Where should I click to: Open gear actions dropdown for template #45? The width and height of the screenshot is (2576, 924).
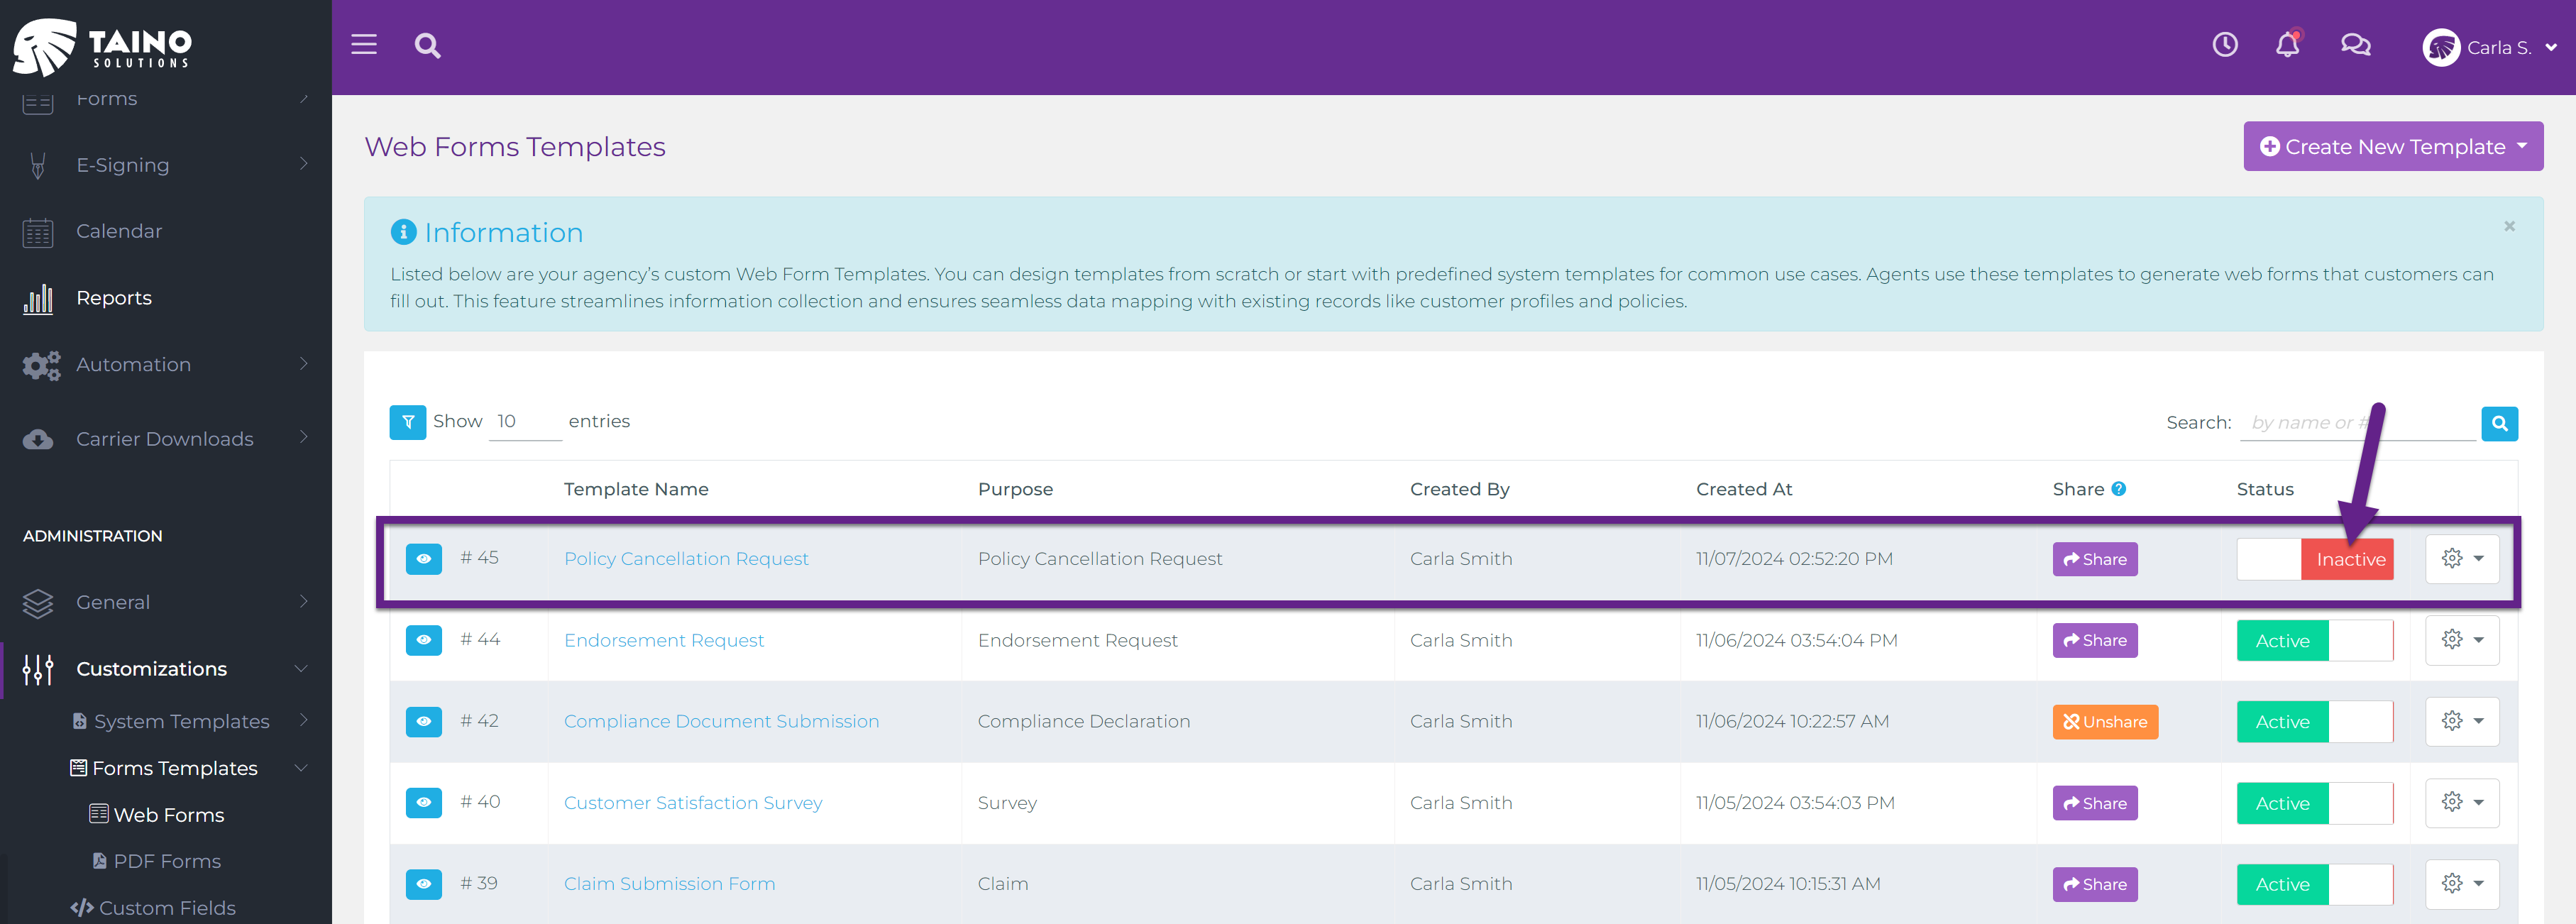click(2462, 559)
